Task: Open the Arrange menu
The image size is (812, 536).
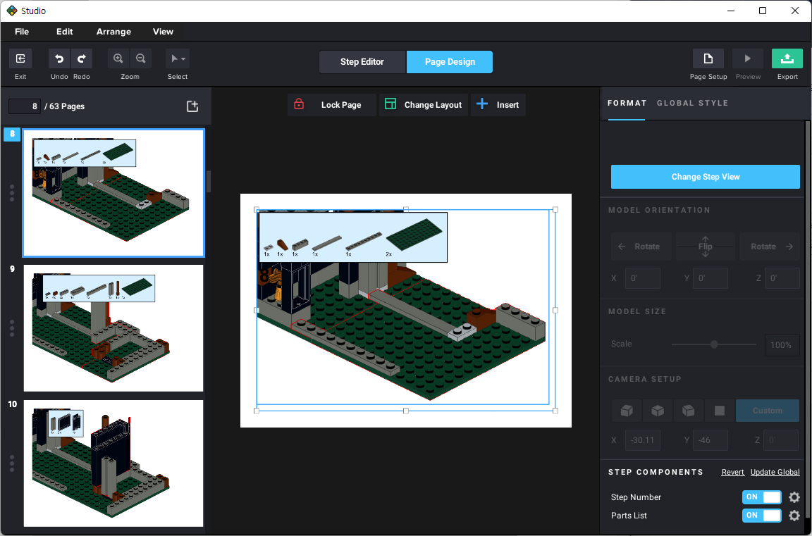Action: tap(113, 32)
